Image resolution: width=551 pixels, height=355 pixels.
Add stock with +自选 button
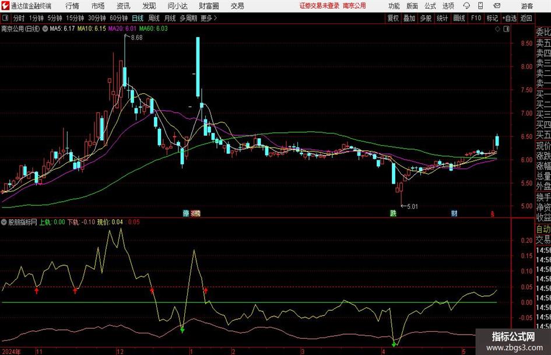pos(509,18)
